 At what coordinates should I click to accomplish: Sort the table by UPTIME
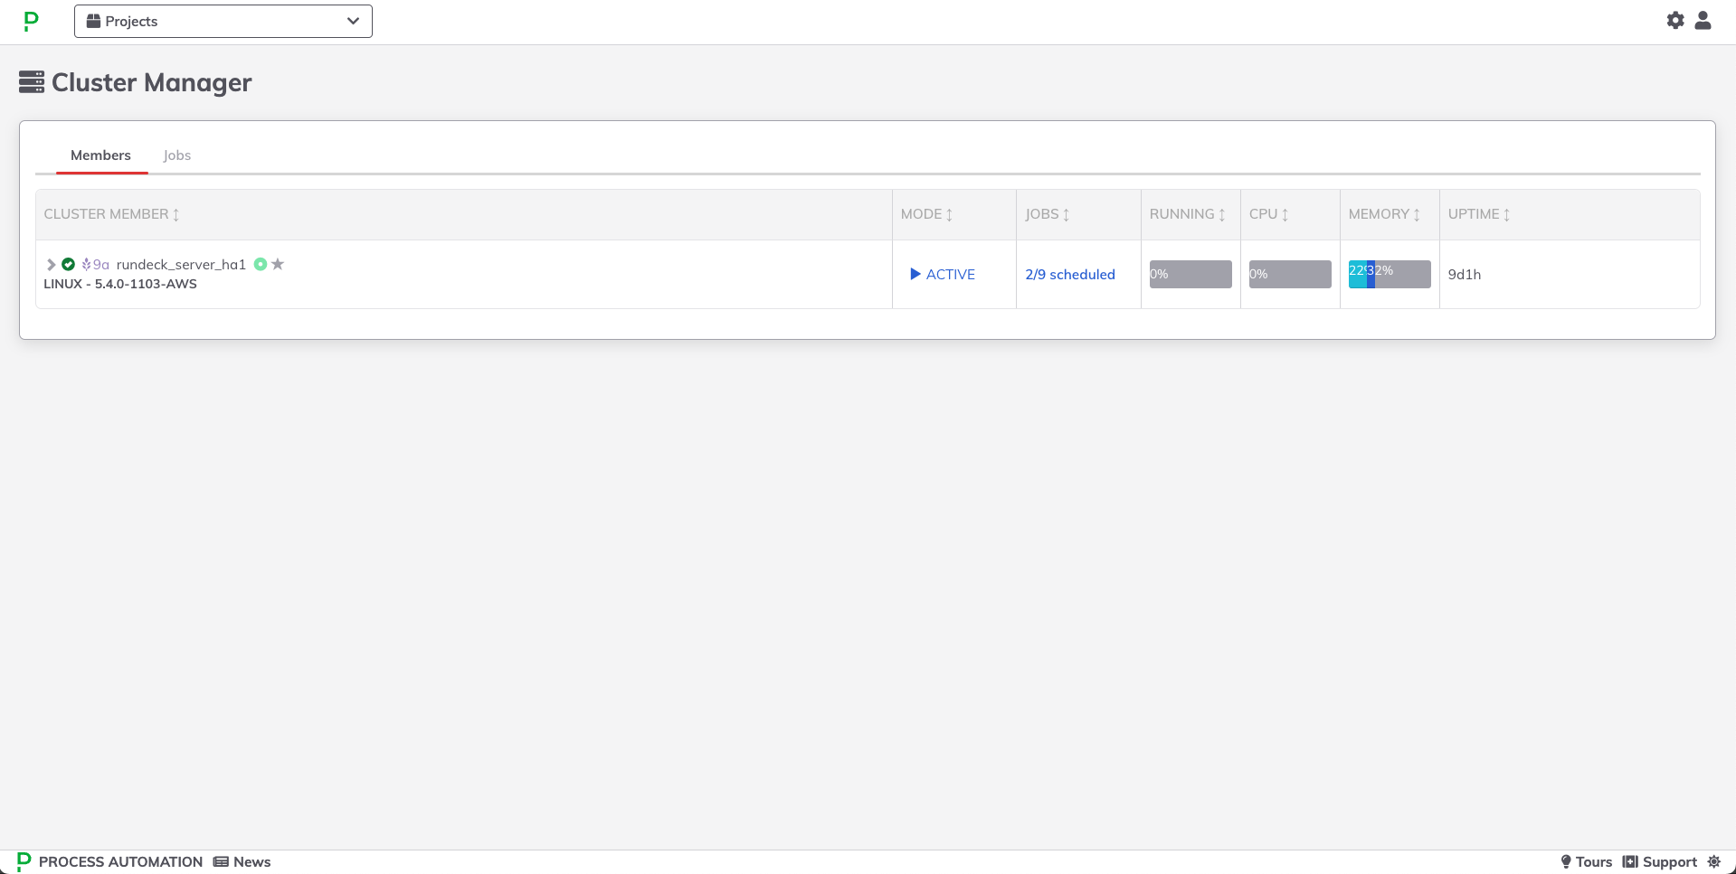(x=1479, y=214)
